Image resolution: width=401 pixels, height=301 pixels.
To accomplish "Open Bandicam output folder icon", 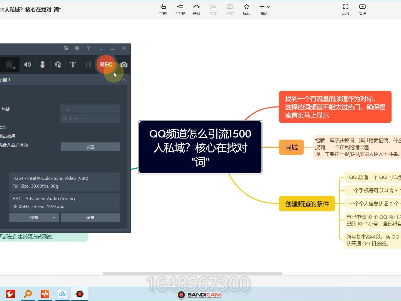I will (66, 48).
